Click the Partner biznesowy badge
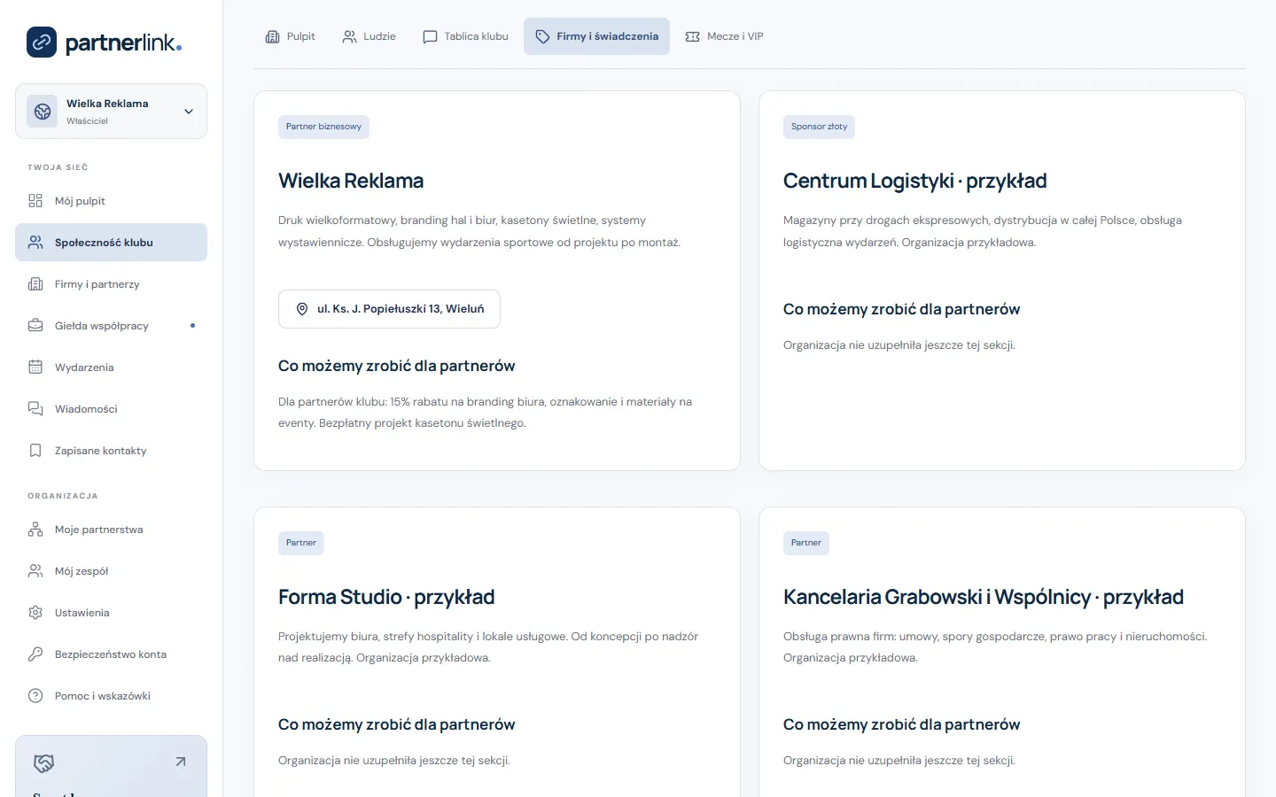 click(x=323, y=127)
